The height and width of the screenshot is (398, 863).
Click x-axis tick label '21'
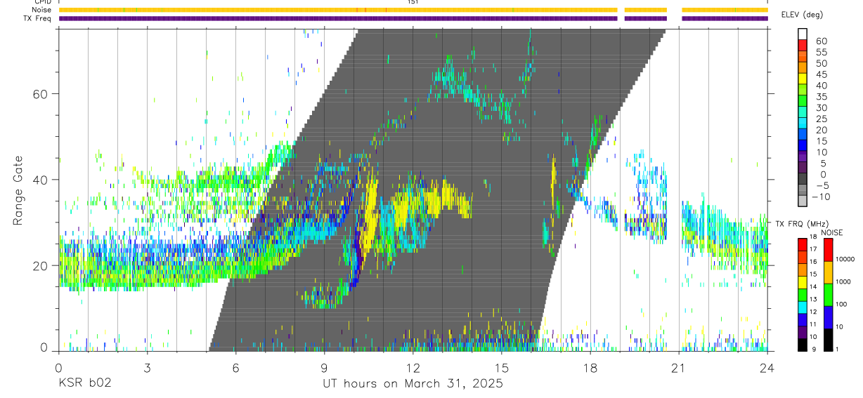pos(678,367)
